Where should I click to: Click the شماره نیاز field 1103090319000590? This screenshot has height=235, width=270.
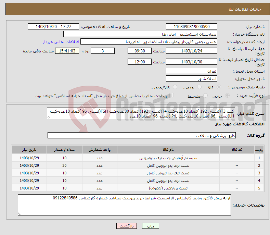pos(192,27)
